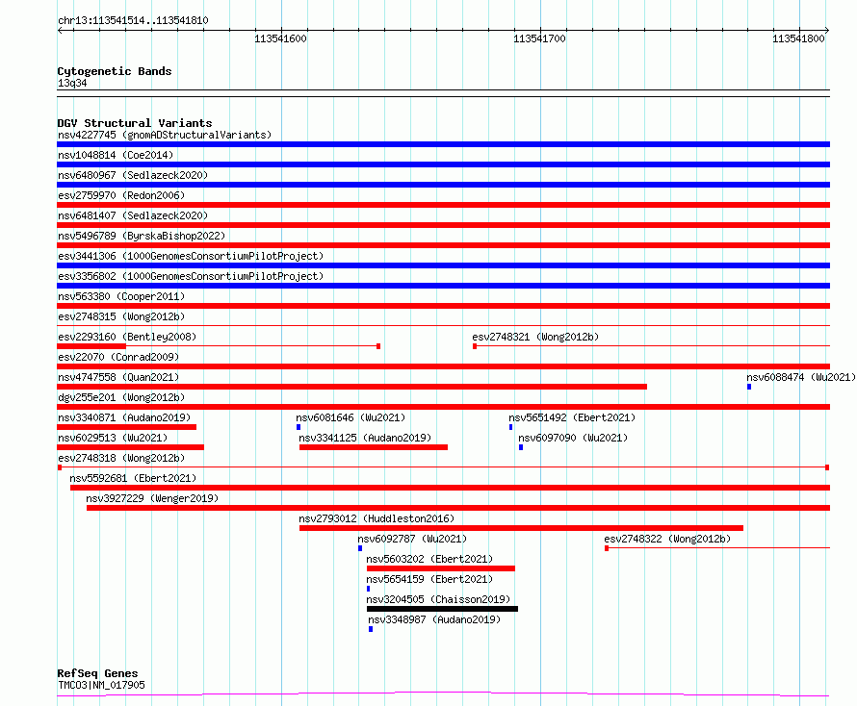Click nsv6092787 (Wu2021) label

(x=412, y=539)
